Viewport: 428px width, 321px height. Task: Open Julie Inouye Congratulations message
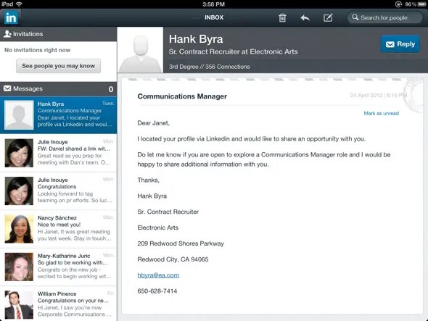point(59,191)
